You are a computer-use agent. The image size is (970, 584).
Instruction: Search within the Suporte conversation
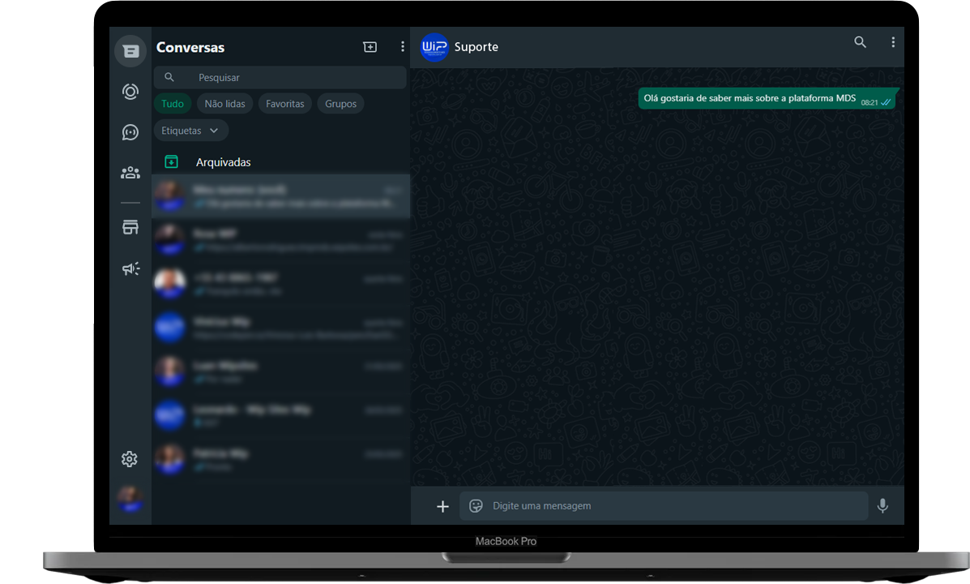860,42
